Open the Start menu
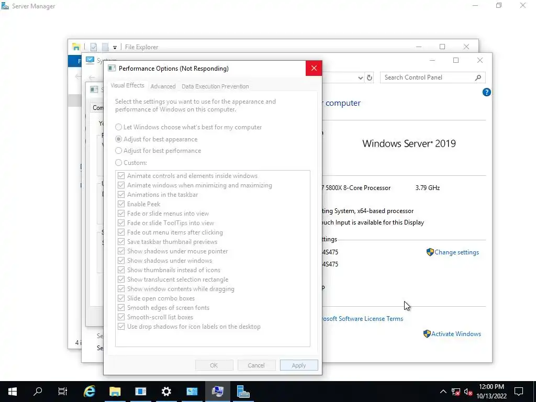This screenshot has height=402, width=536. click(13, 392)
